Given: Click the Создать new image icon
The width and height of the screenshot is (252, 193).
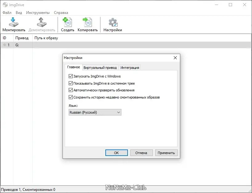Looking at the screenshot, I should point(67,22).
